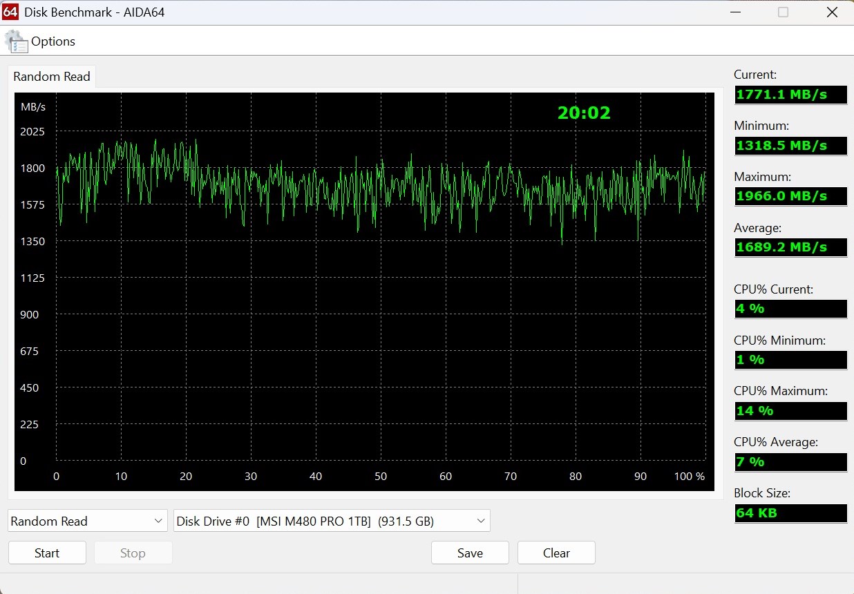This screenshot has height=594, width=854.
Task: Click the Block Size 64 KB field
Action: click(790, 513)
